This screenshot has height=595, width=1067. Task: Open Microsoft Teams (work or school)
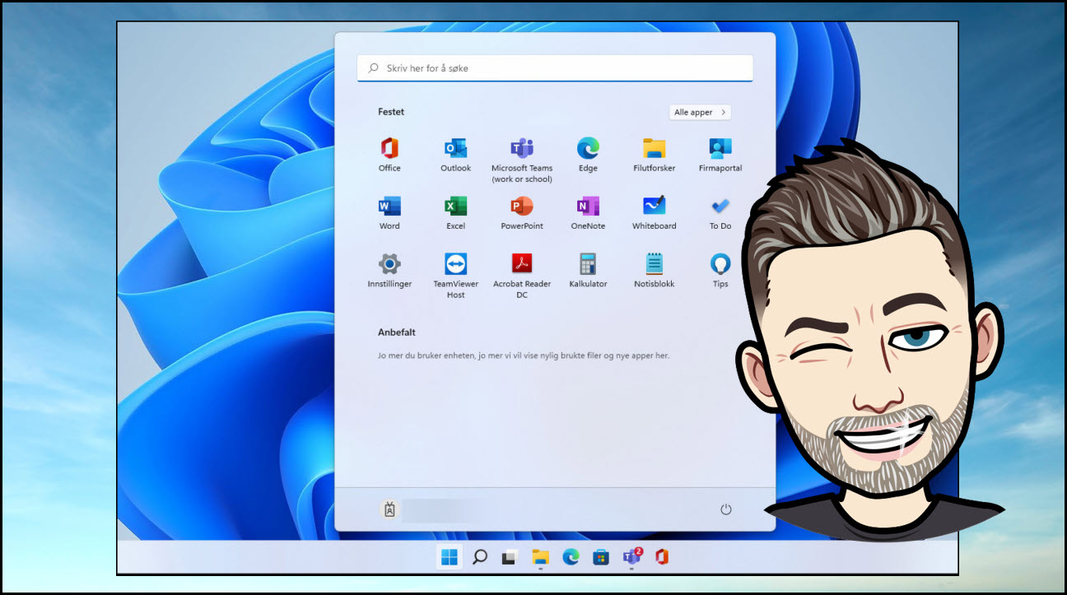pos(522,160)
